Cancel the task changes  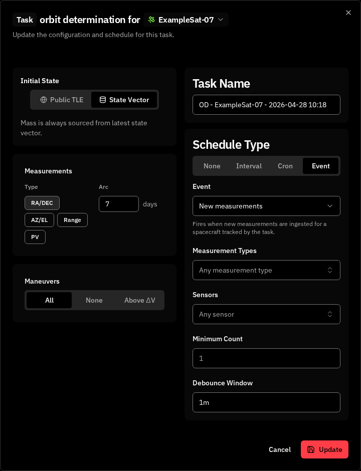(x=280, y=449)
